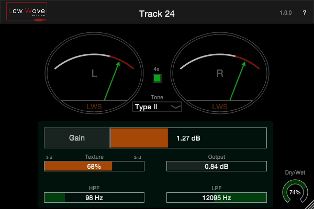Click the LPF 12095 Hz slider

pyautogui.click(x=217, y=198)
